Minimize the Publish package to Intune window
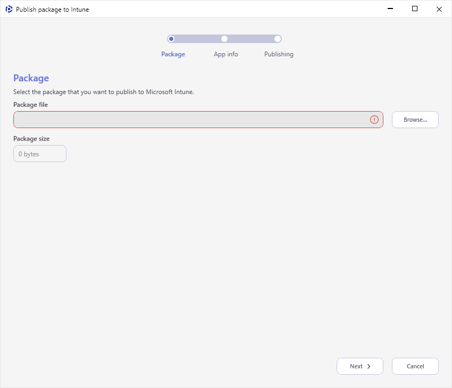The width and height of the screenshot is (452, 388). tap(390, 9)
